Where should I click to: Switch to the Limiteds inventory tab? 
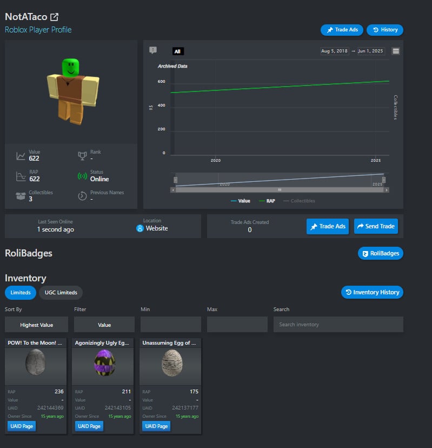(21, 293)
